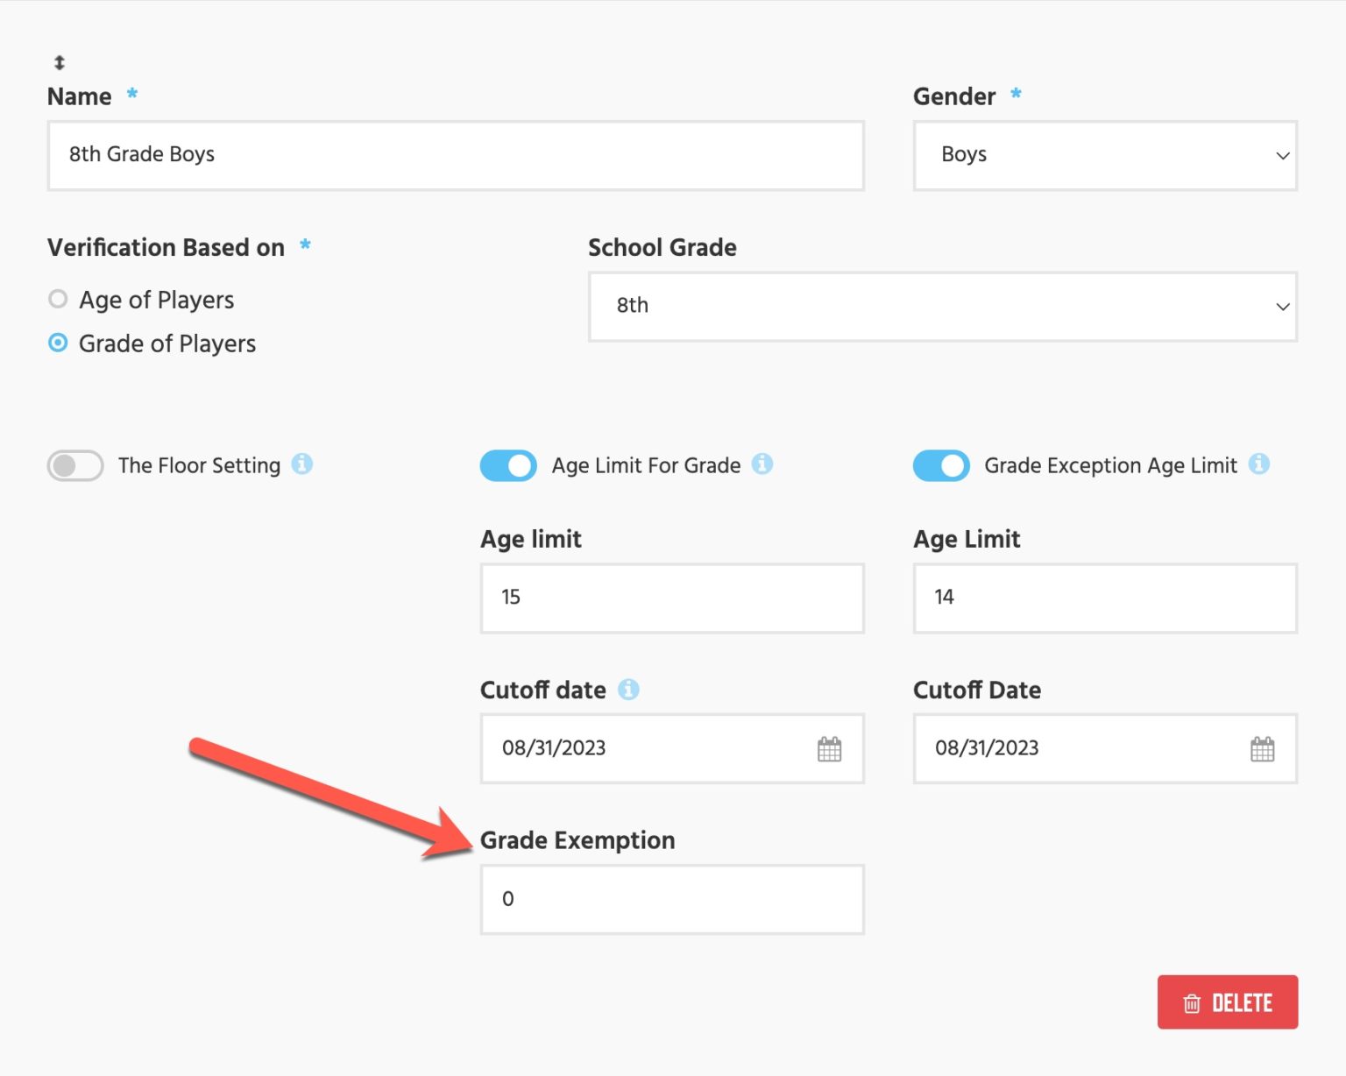
Task: Edit the Age Limit field showing 14
Action: click(1104, 598)
